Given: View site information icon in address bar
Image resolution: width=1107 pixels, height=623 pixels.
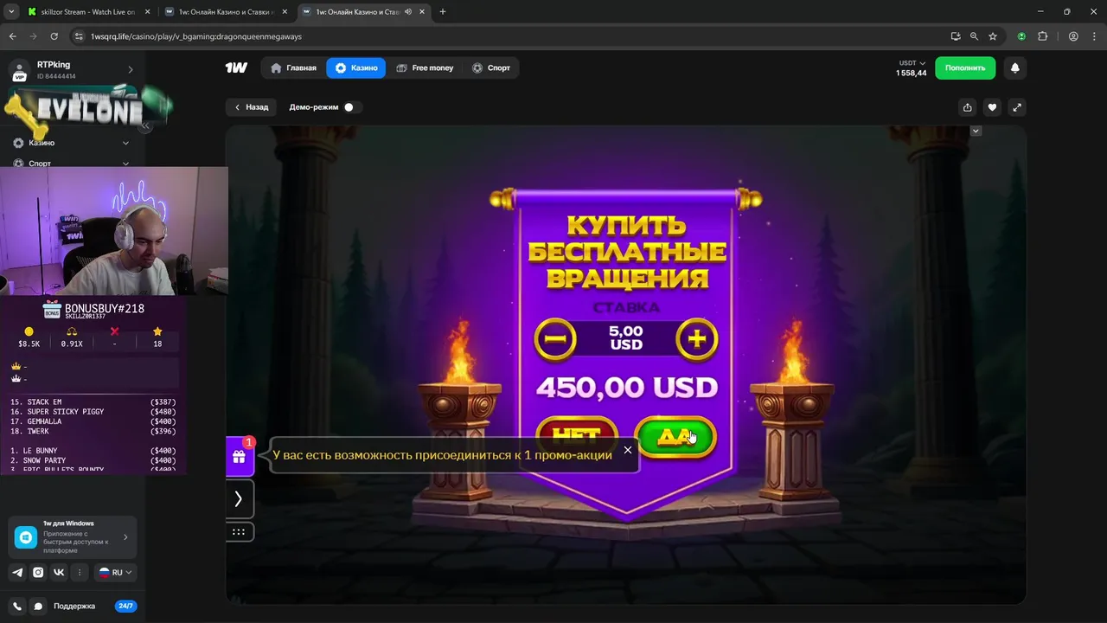Looking at the screenshot, I should pos(79,36).
